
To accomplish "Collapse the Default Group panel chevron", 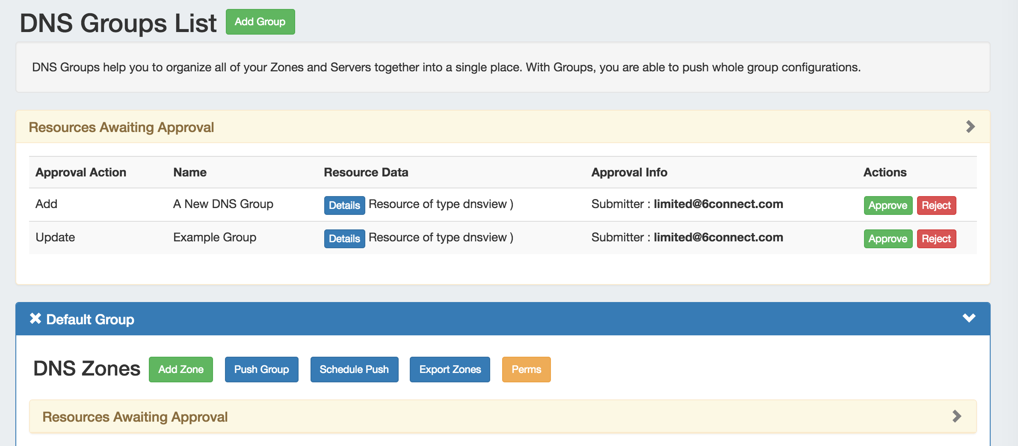I will (x=969, y=318).
